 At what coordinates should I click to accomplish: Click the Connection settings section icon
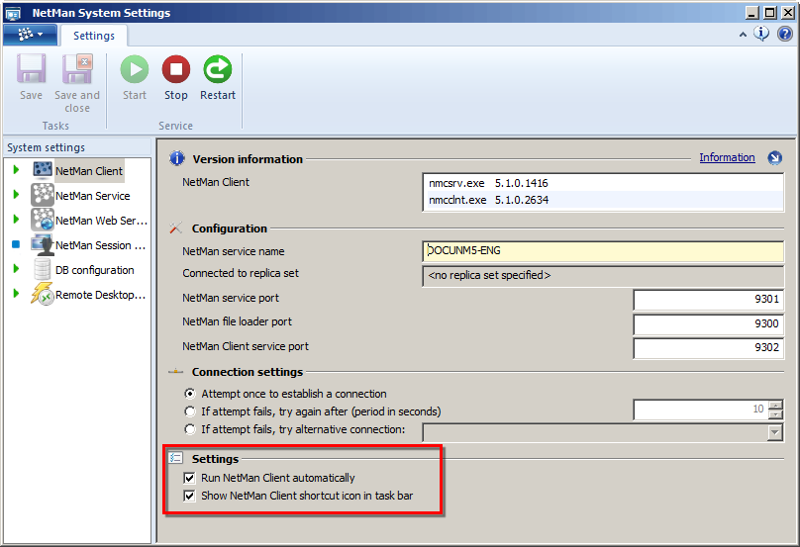click(x=175, y=372)
